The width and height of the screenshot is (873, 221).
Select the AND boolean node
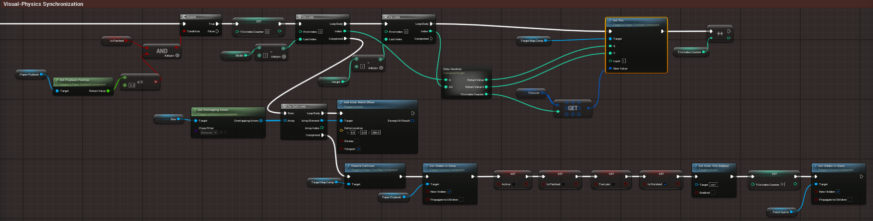click(161, 51)
